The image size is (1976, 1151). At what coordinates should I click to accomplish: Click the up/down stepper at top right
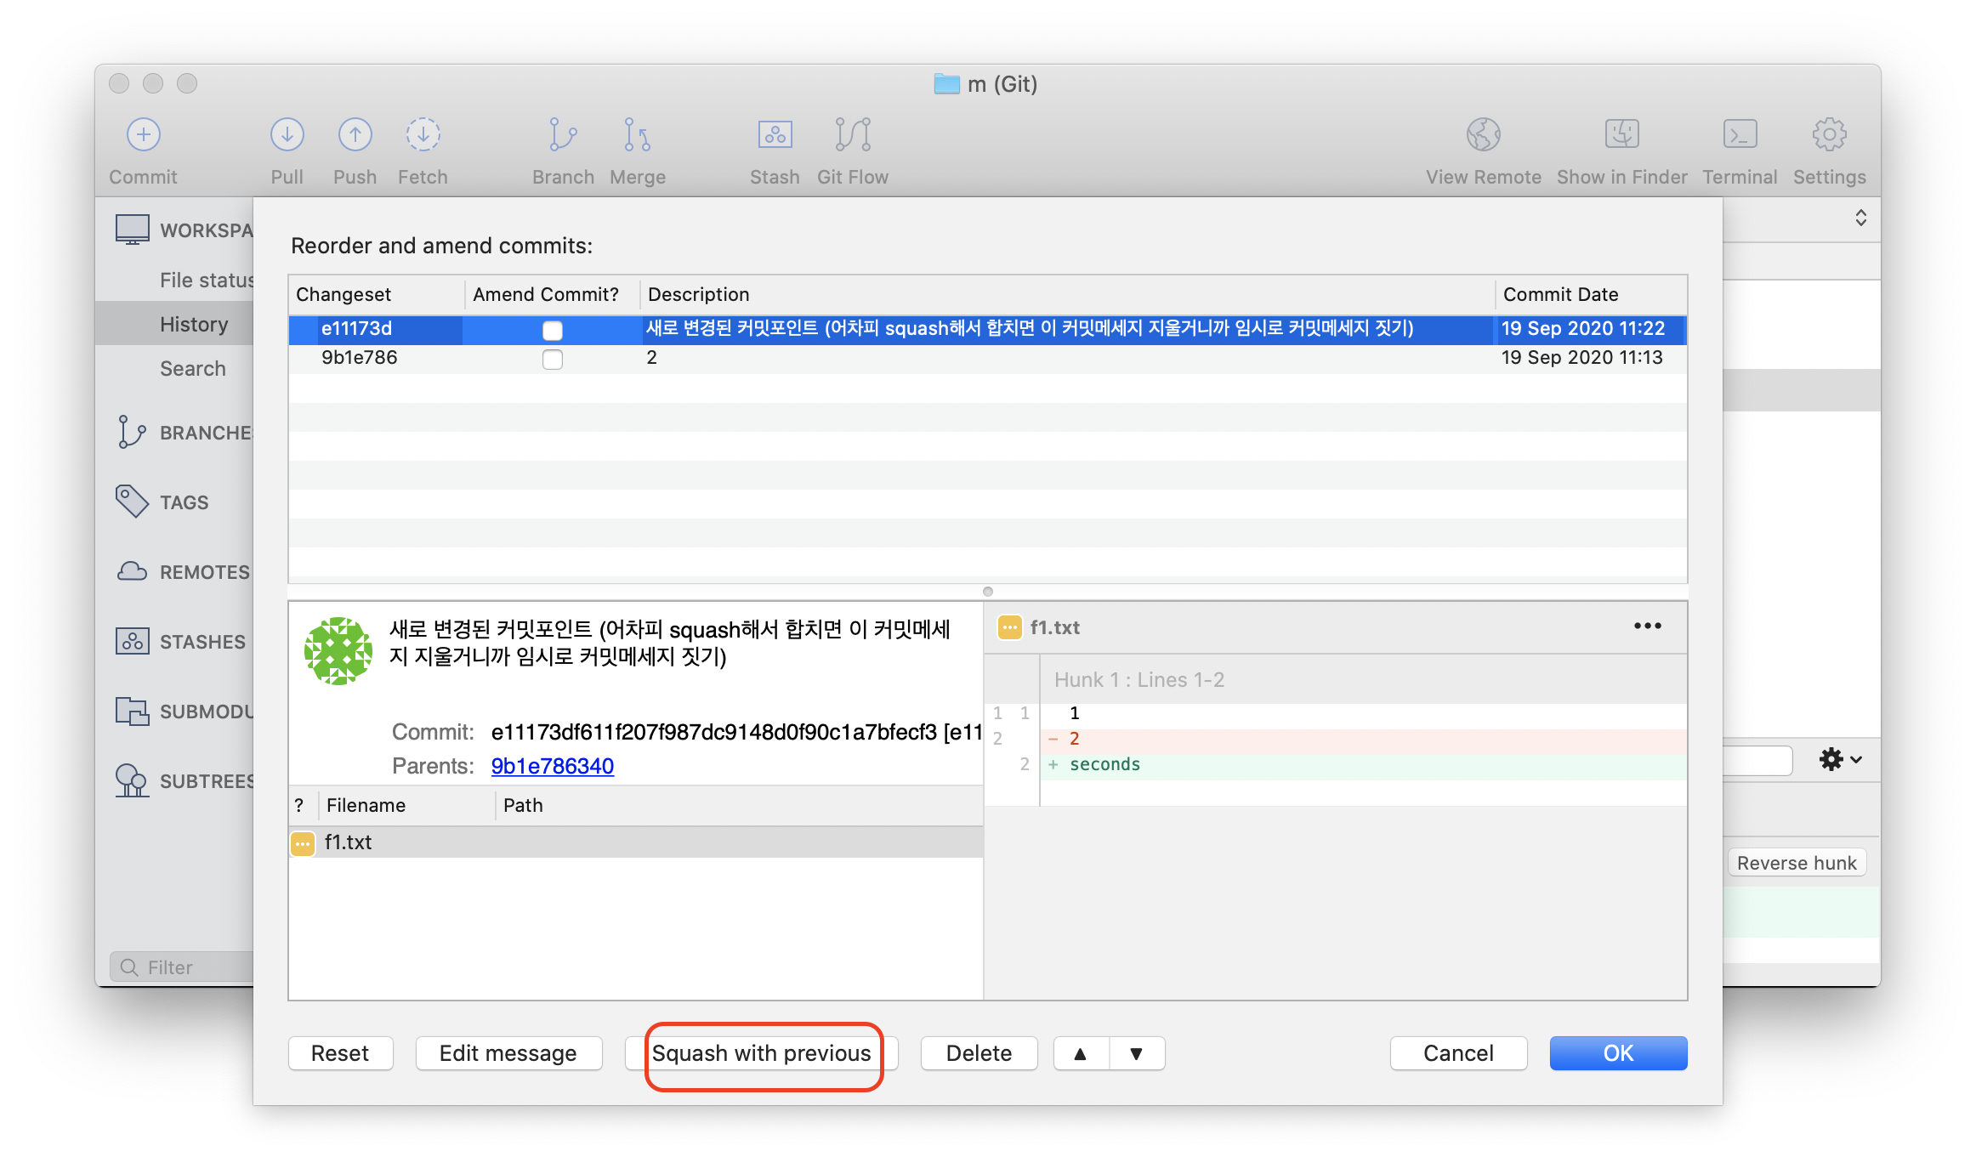point(1860,218)
